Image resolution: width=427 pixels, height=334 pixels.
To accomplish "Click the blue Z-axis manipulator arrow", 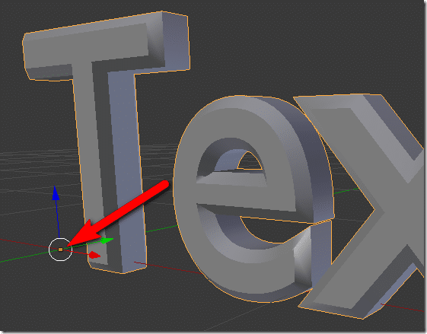I will (x=56, y=194).
